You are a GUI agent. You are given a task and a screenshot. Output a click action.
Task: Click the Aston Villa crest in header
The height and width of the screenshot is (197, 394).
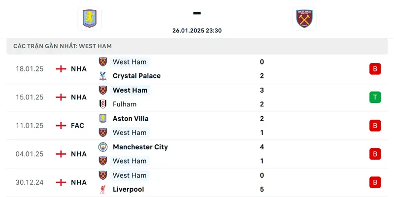[89, 19]
